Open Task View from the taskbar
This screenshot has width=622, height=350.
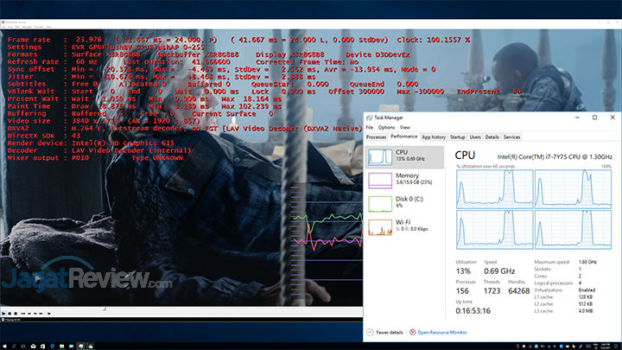(23, 346)
